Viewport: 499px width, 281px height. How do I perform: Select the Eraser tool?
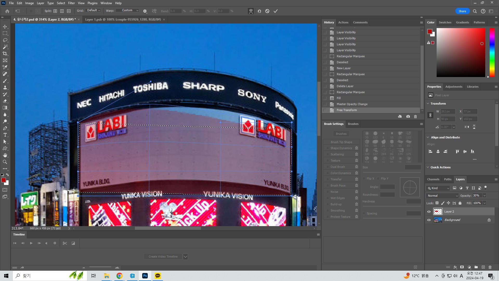coord(5,101)
